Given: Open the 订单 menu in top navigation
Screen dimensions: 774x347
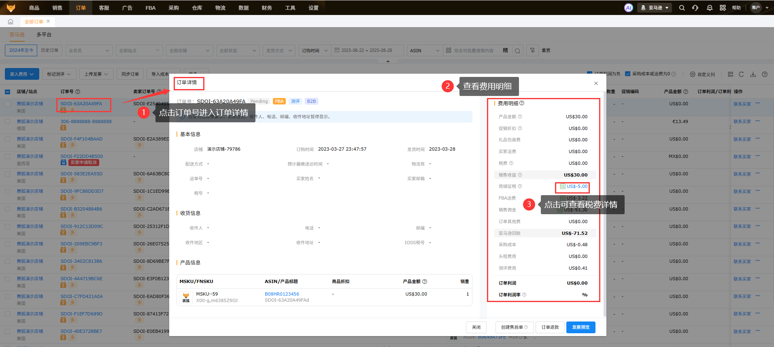Looking at the screenshot, I should pyautogui.click(x=81, y=8).
